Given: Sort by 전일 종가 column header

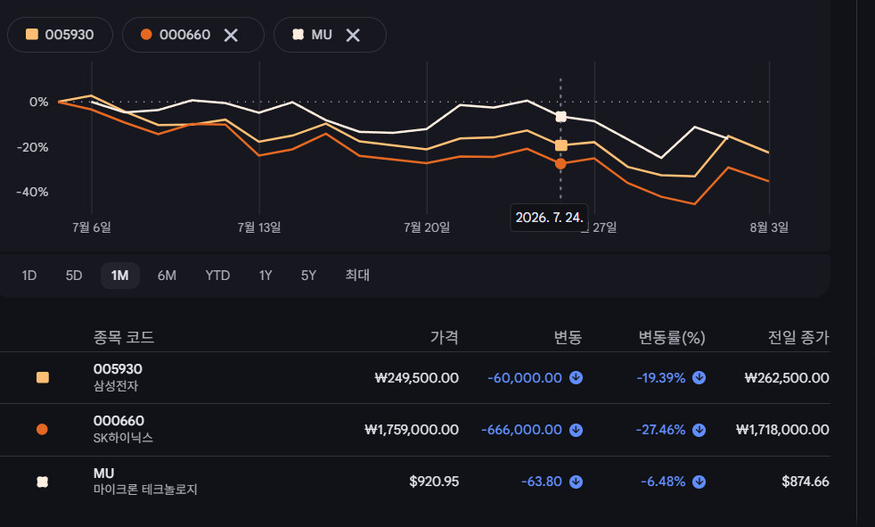Looking at the screenshot, I should 798,337.
